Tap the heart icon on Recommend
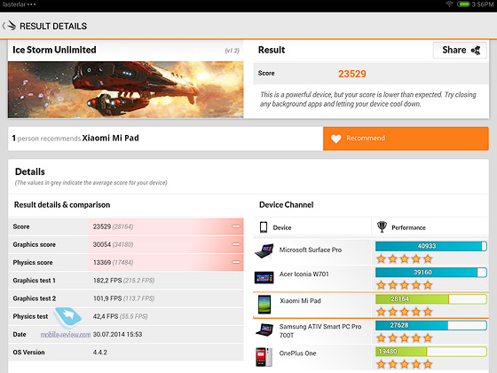 click(335, 139)
